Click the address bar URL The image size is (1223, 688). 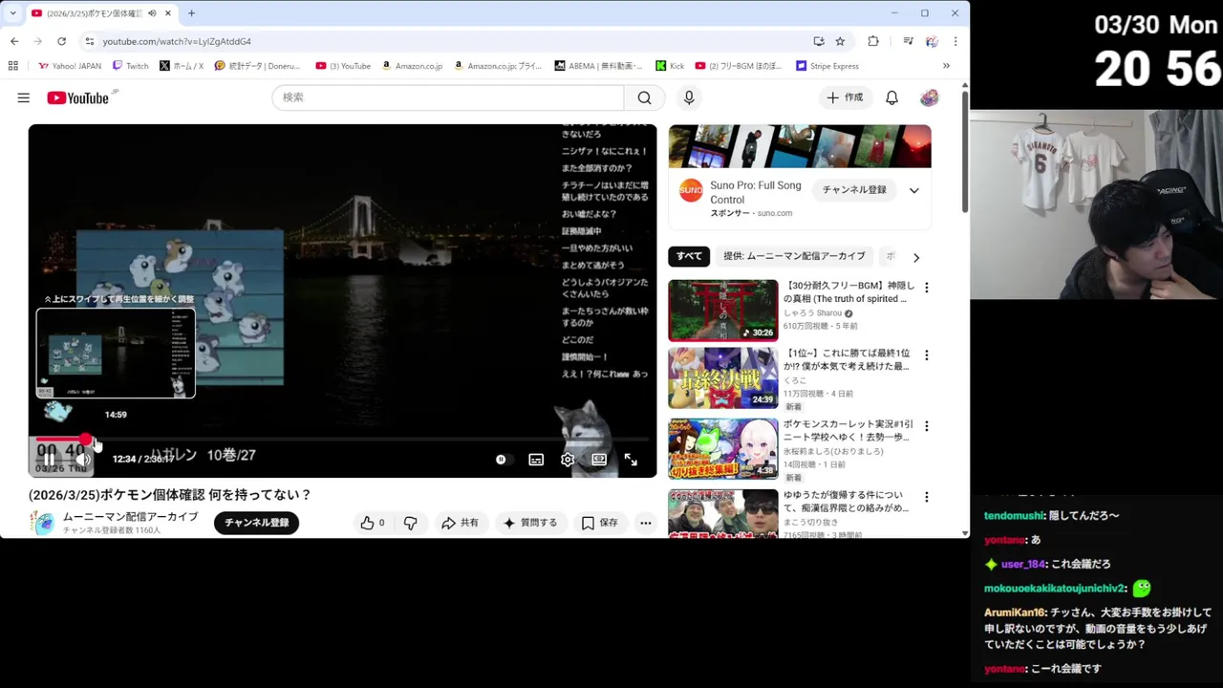(x=177, y=42)
